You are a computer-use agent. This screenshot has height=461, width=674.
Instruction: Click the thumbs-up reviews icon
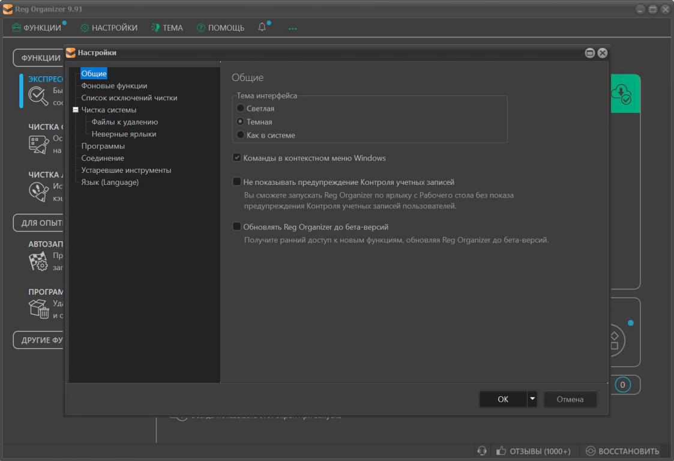pos(501,451)
